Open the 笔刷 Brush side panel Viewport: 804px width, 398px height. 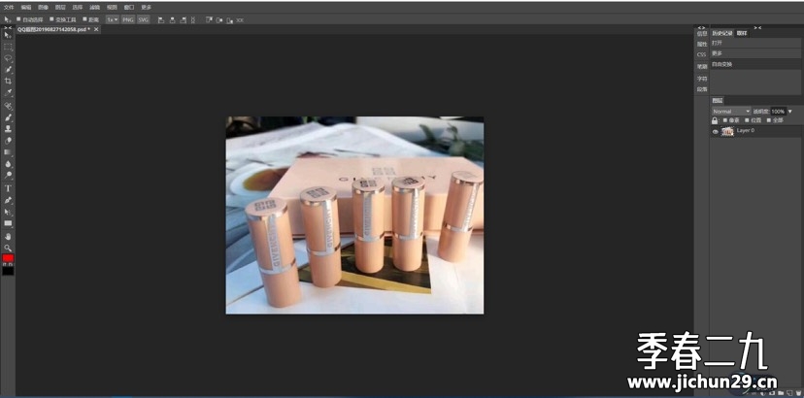click(x=702, y=67)
